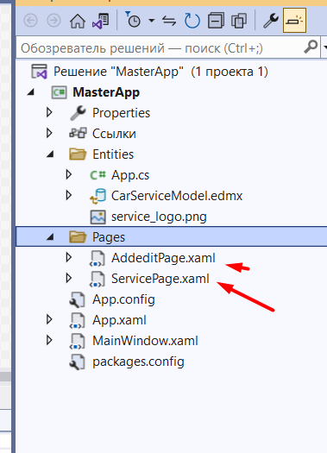
Task: Select the solution 'MasterApp' root node
Action: [160, 72]
